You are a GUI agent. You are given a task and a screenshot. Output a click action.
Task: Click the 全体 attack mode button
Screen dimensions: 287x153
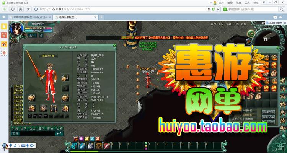(33, 36)
